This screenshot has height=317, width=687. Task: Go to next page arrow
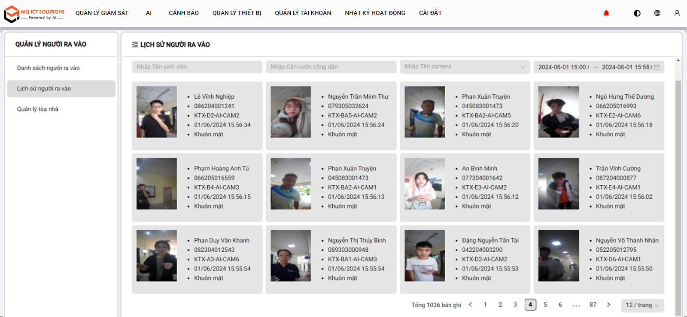tap(608, 305)
